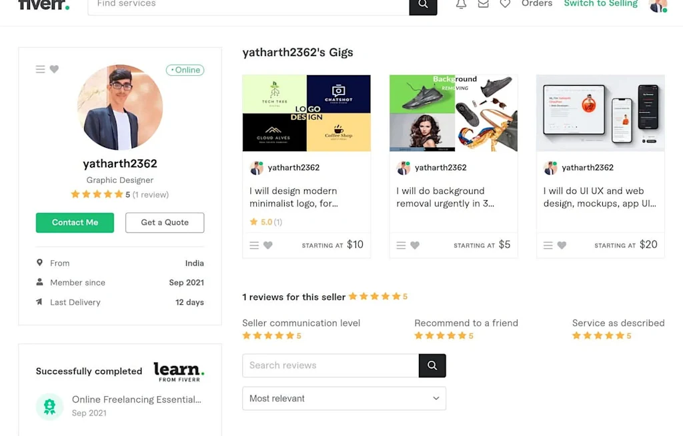Click the Get a Quote button

164,222
